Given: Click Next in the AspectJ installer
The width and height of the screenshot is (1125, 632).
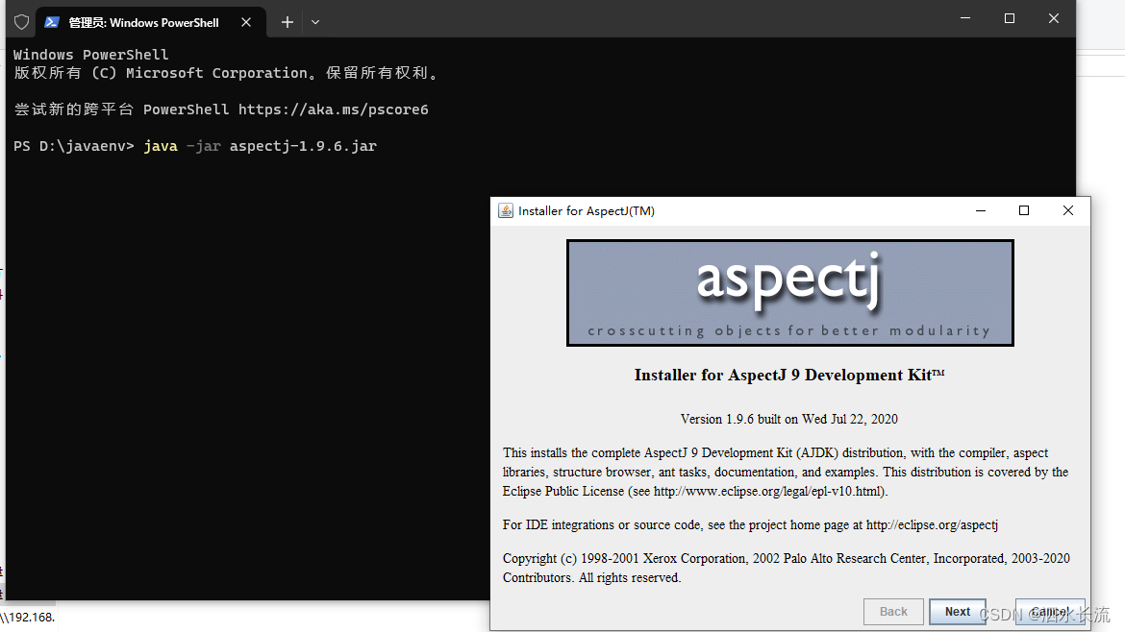Looking at the screenshot, I should tap(957, 611).
